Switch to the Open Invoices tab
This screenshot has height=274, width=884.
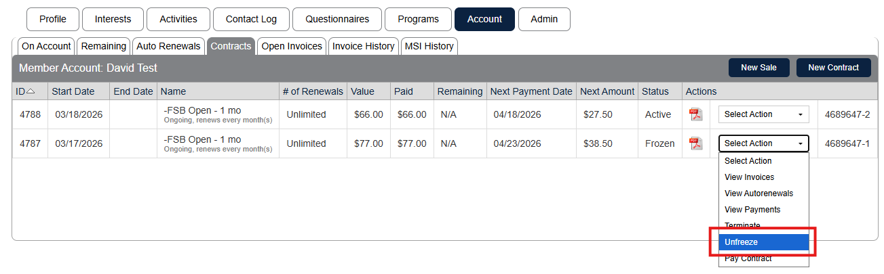tap(292, 46)
